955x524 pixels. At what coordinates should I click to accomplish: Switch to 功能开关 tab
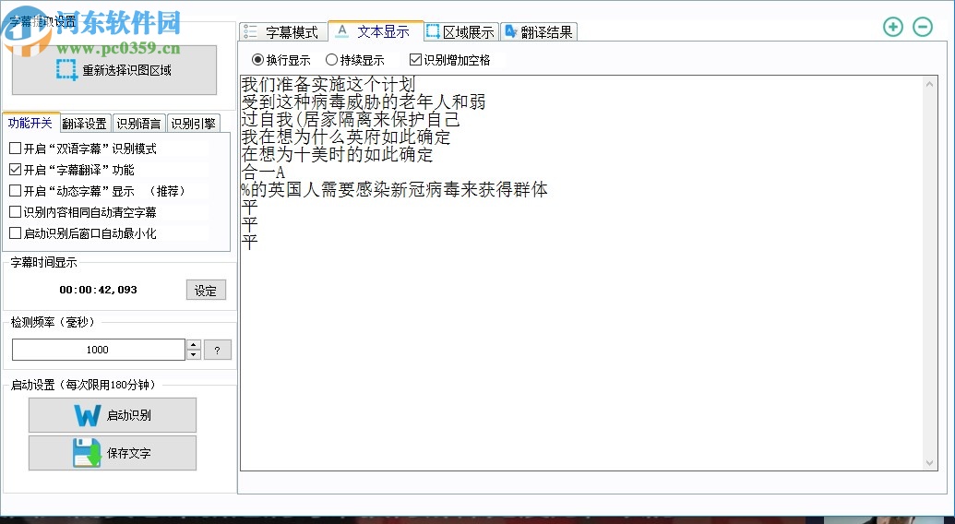pyautogui.click(x=30, y=123)
